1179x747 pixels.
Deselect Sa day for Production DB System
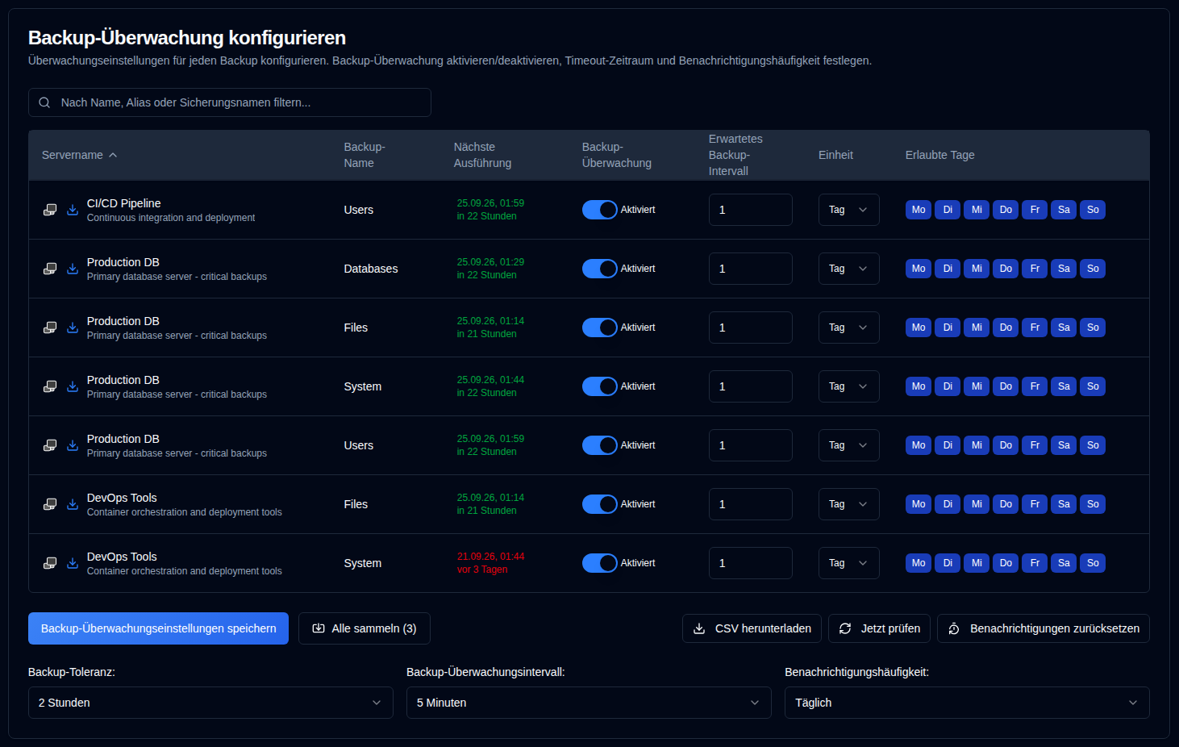pos(1064,386)
